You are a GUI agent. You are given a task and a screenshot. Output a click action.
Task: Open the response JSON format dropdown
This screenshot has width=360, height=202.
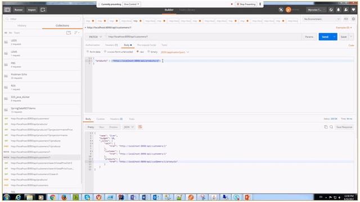[x=129, y=127]
